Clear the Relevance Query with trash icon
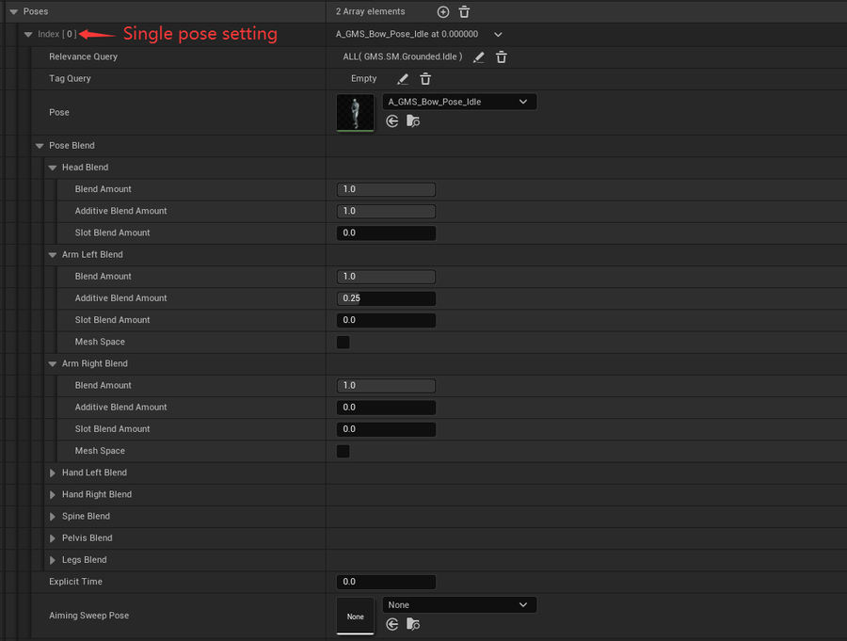847x641 pixels. click(x=502, y=56)
